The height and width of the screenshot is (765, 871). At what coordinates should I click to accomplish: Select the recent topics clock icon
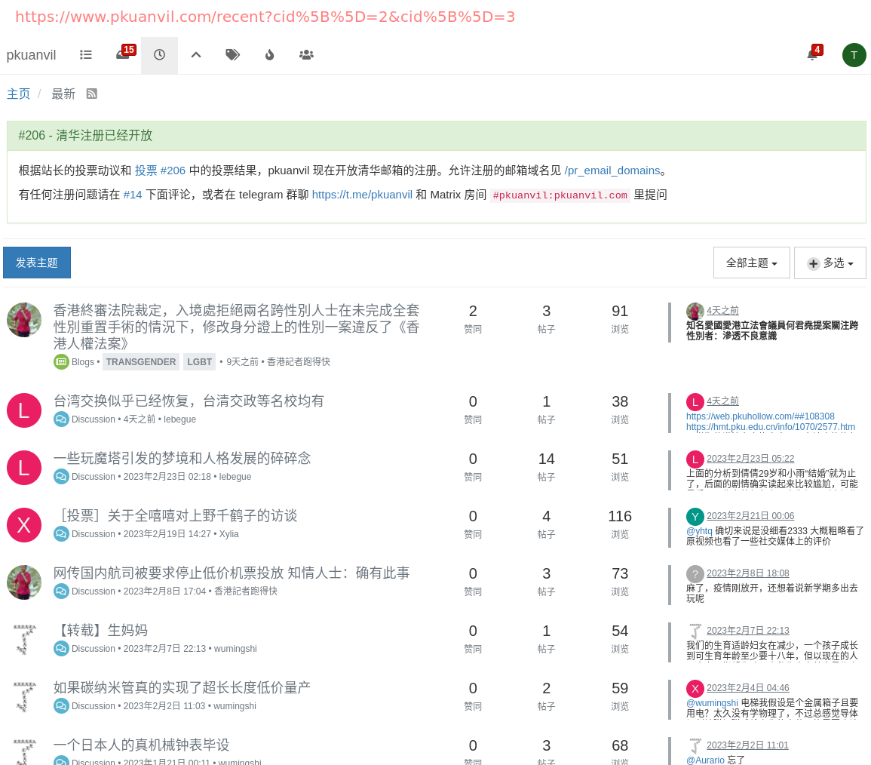click(x=158, y=54)
